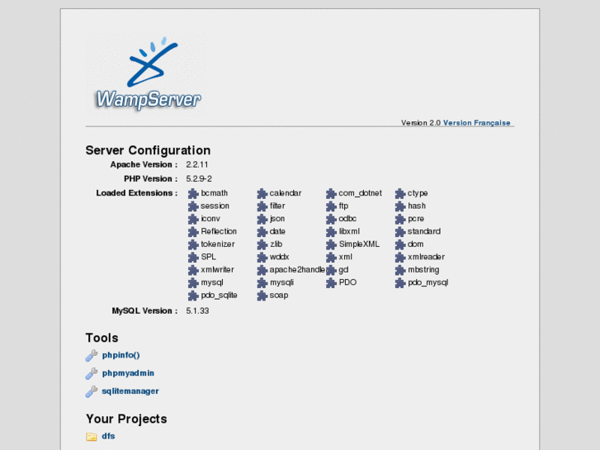Viewport: 600px width, 450px height.
Task: Click the puzzle icon beside SPL
Action: 193,258
